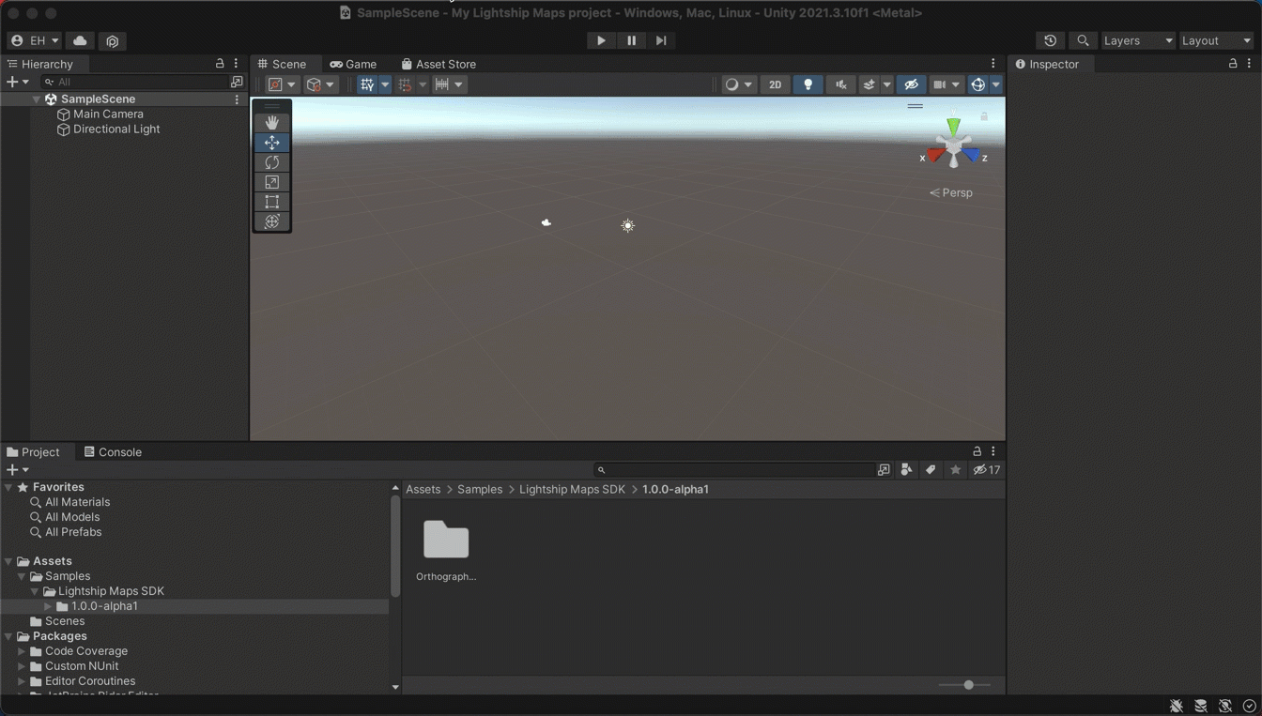Open gizmos dropdown arrow

[996, 84]
